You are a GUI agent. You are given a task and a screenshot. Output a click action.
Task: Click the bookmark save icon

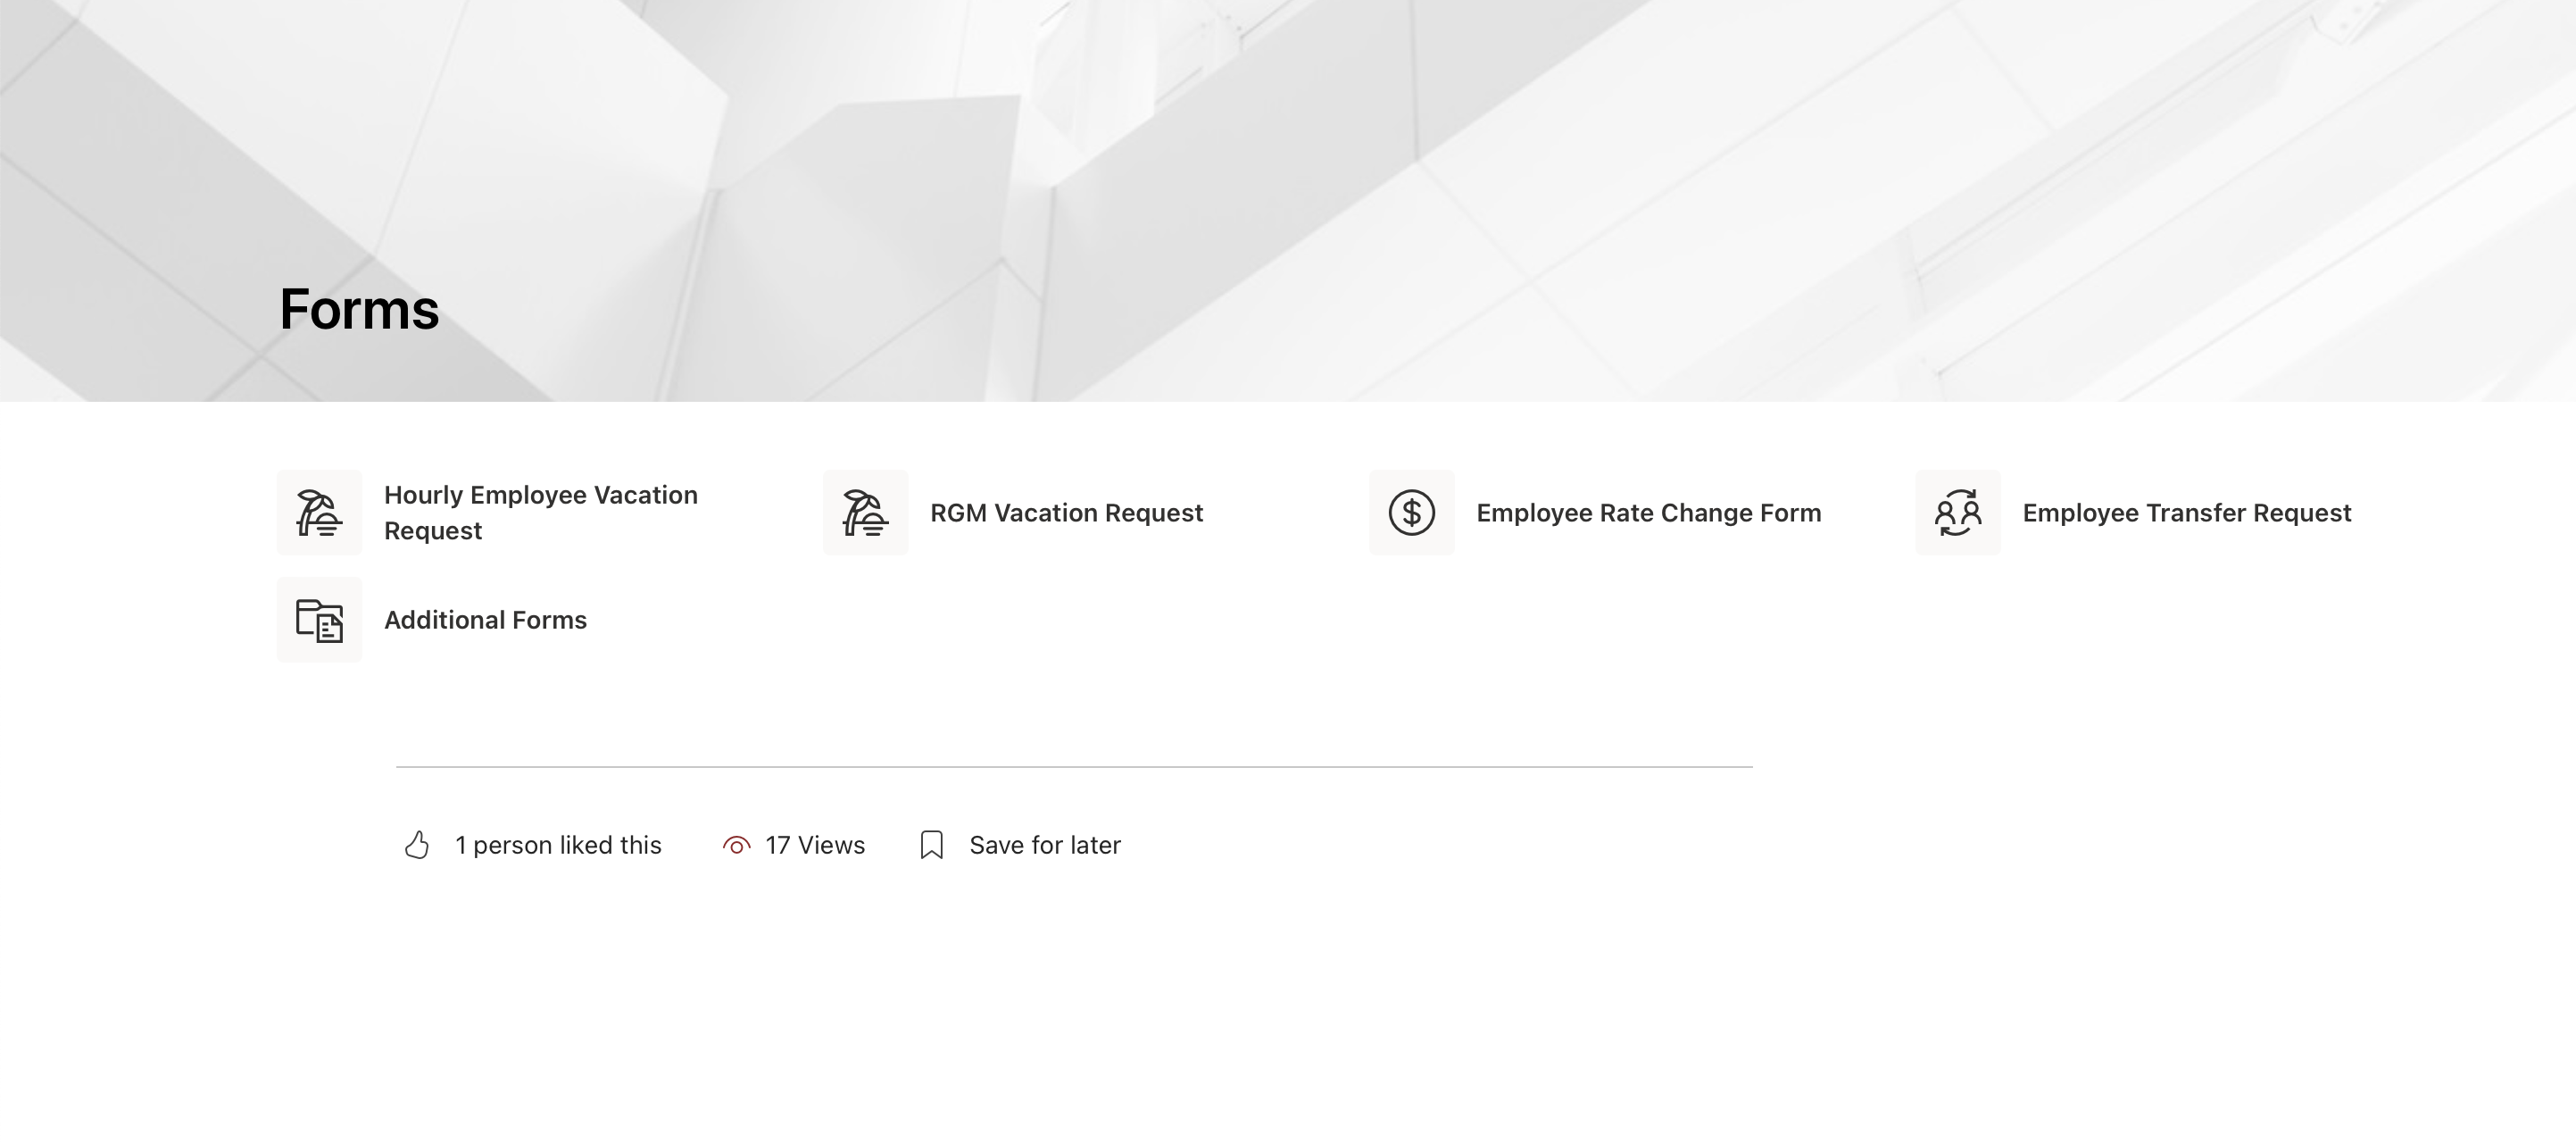(x=931, y=845)
